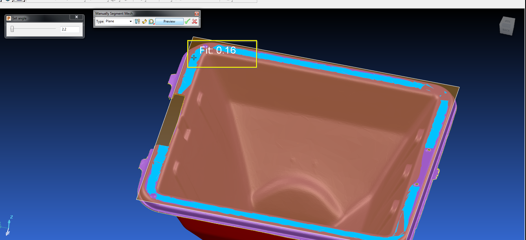Click the angle value field showing 2.2

(70, 29)
